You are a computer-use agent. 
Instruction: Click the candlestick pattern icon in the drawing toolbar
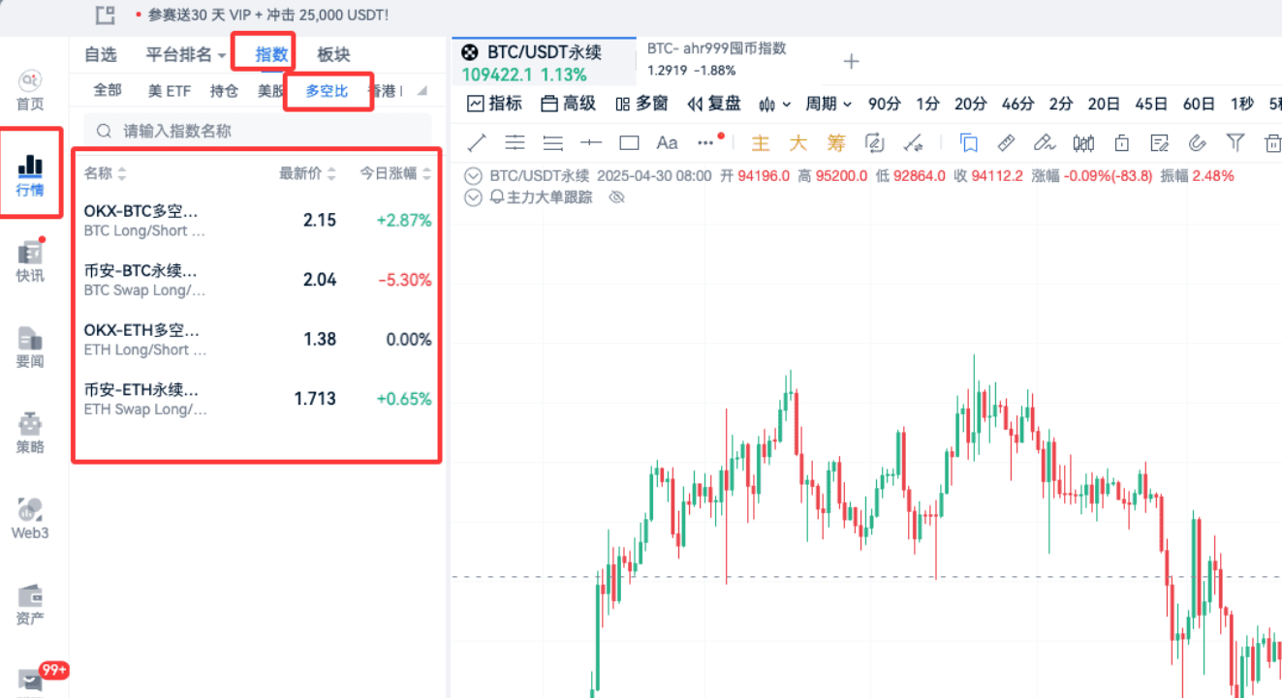point(1083,143)
